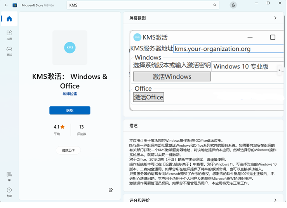Minimize the Microsoft Store window
The height and width of the screenshot is (208, 287).
tap(256, 3)
